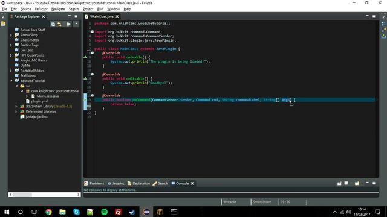Minimize the editor area

367,16
